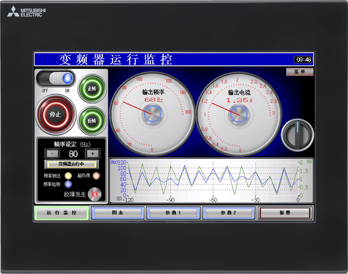Click the 频率到达 indicator lamp

[x=69, y=175]
